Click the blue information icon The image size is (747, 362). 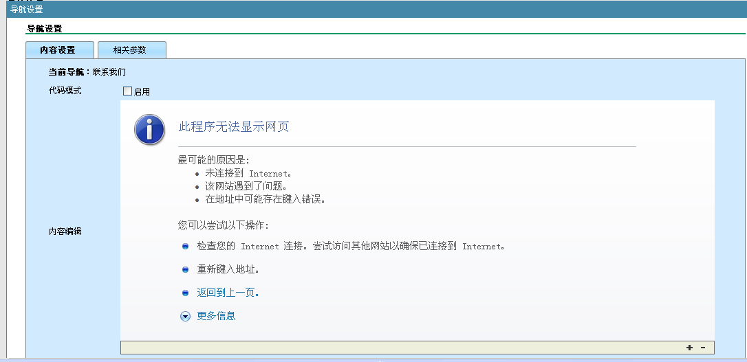tap(149, 129)
